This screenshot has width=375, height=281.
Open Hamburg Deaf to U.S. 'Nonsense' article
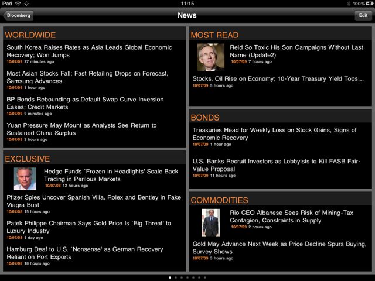(x=85, y=253)
